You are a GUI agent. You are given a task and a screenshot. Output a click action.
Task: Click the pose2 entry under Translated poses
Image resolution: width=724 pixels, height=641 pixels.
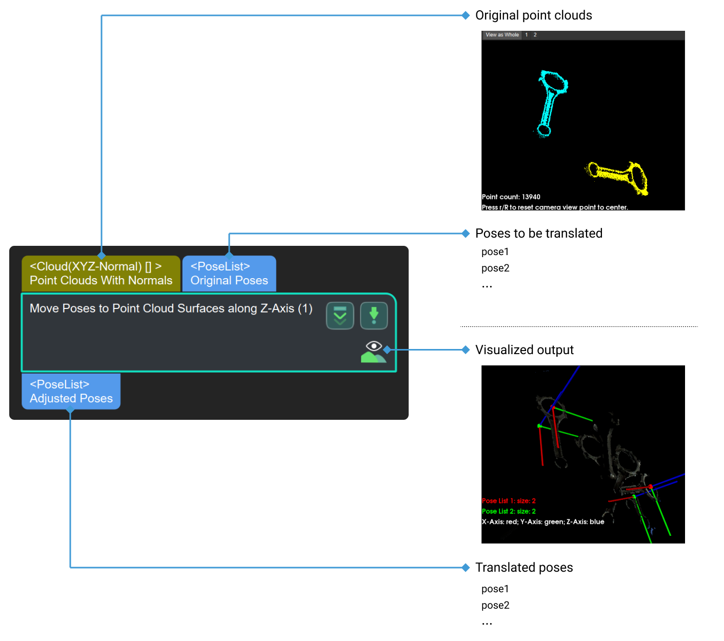pos(495,606)
